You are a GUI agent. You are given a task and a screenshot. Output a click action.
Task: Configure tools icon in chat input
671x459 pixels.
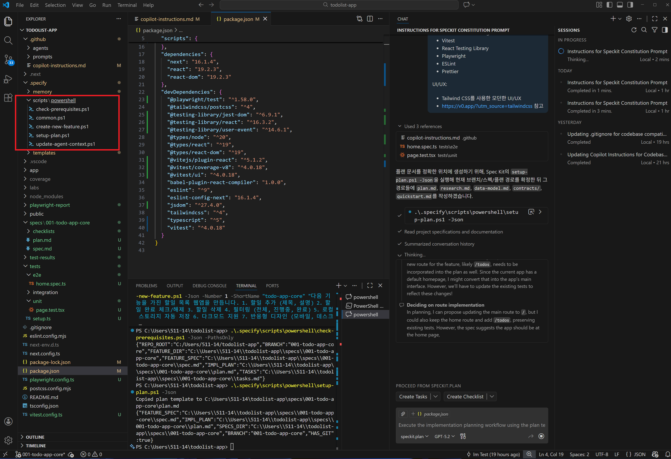pos(463,436)
